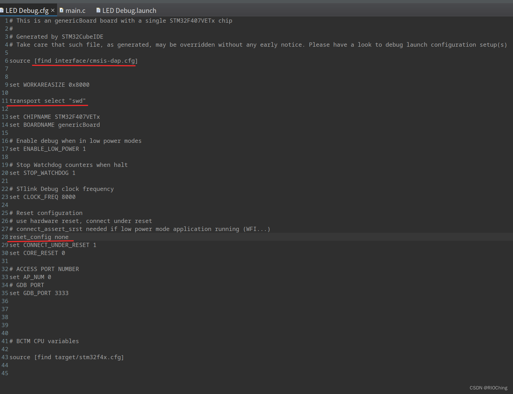Click the set WORKAREASIZE 0x8000 line
Image resolution: width=513 pixels, height=394 pixels.
pyautogui.click(x=49, y=84)
